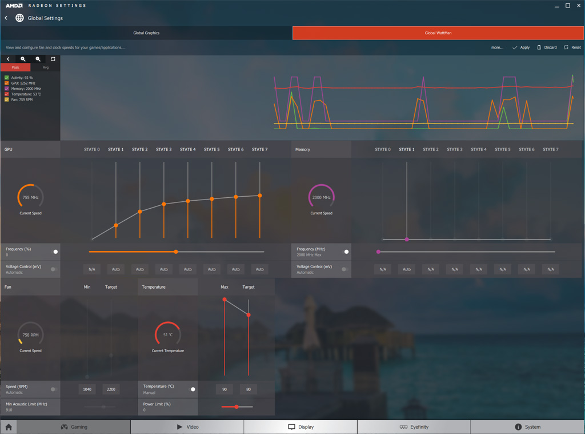Click the Power Limit slider handle
Viewport: 585px width, 434px height.
(x=237, y=407)
